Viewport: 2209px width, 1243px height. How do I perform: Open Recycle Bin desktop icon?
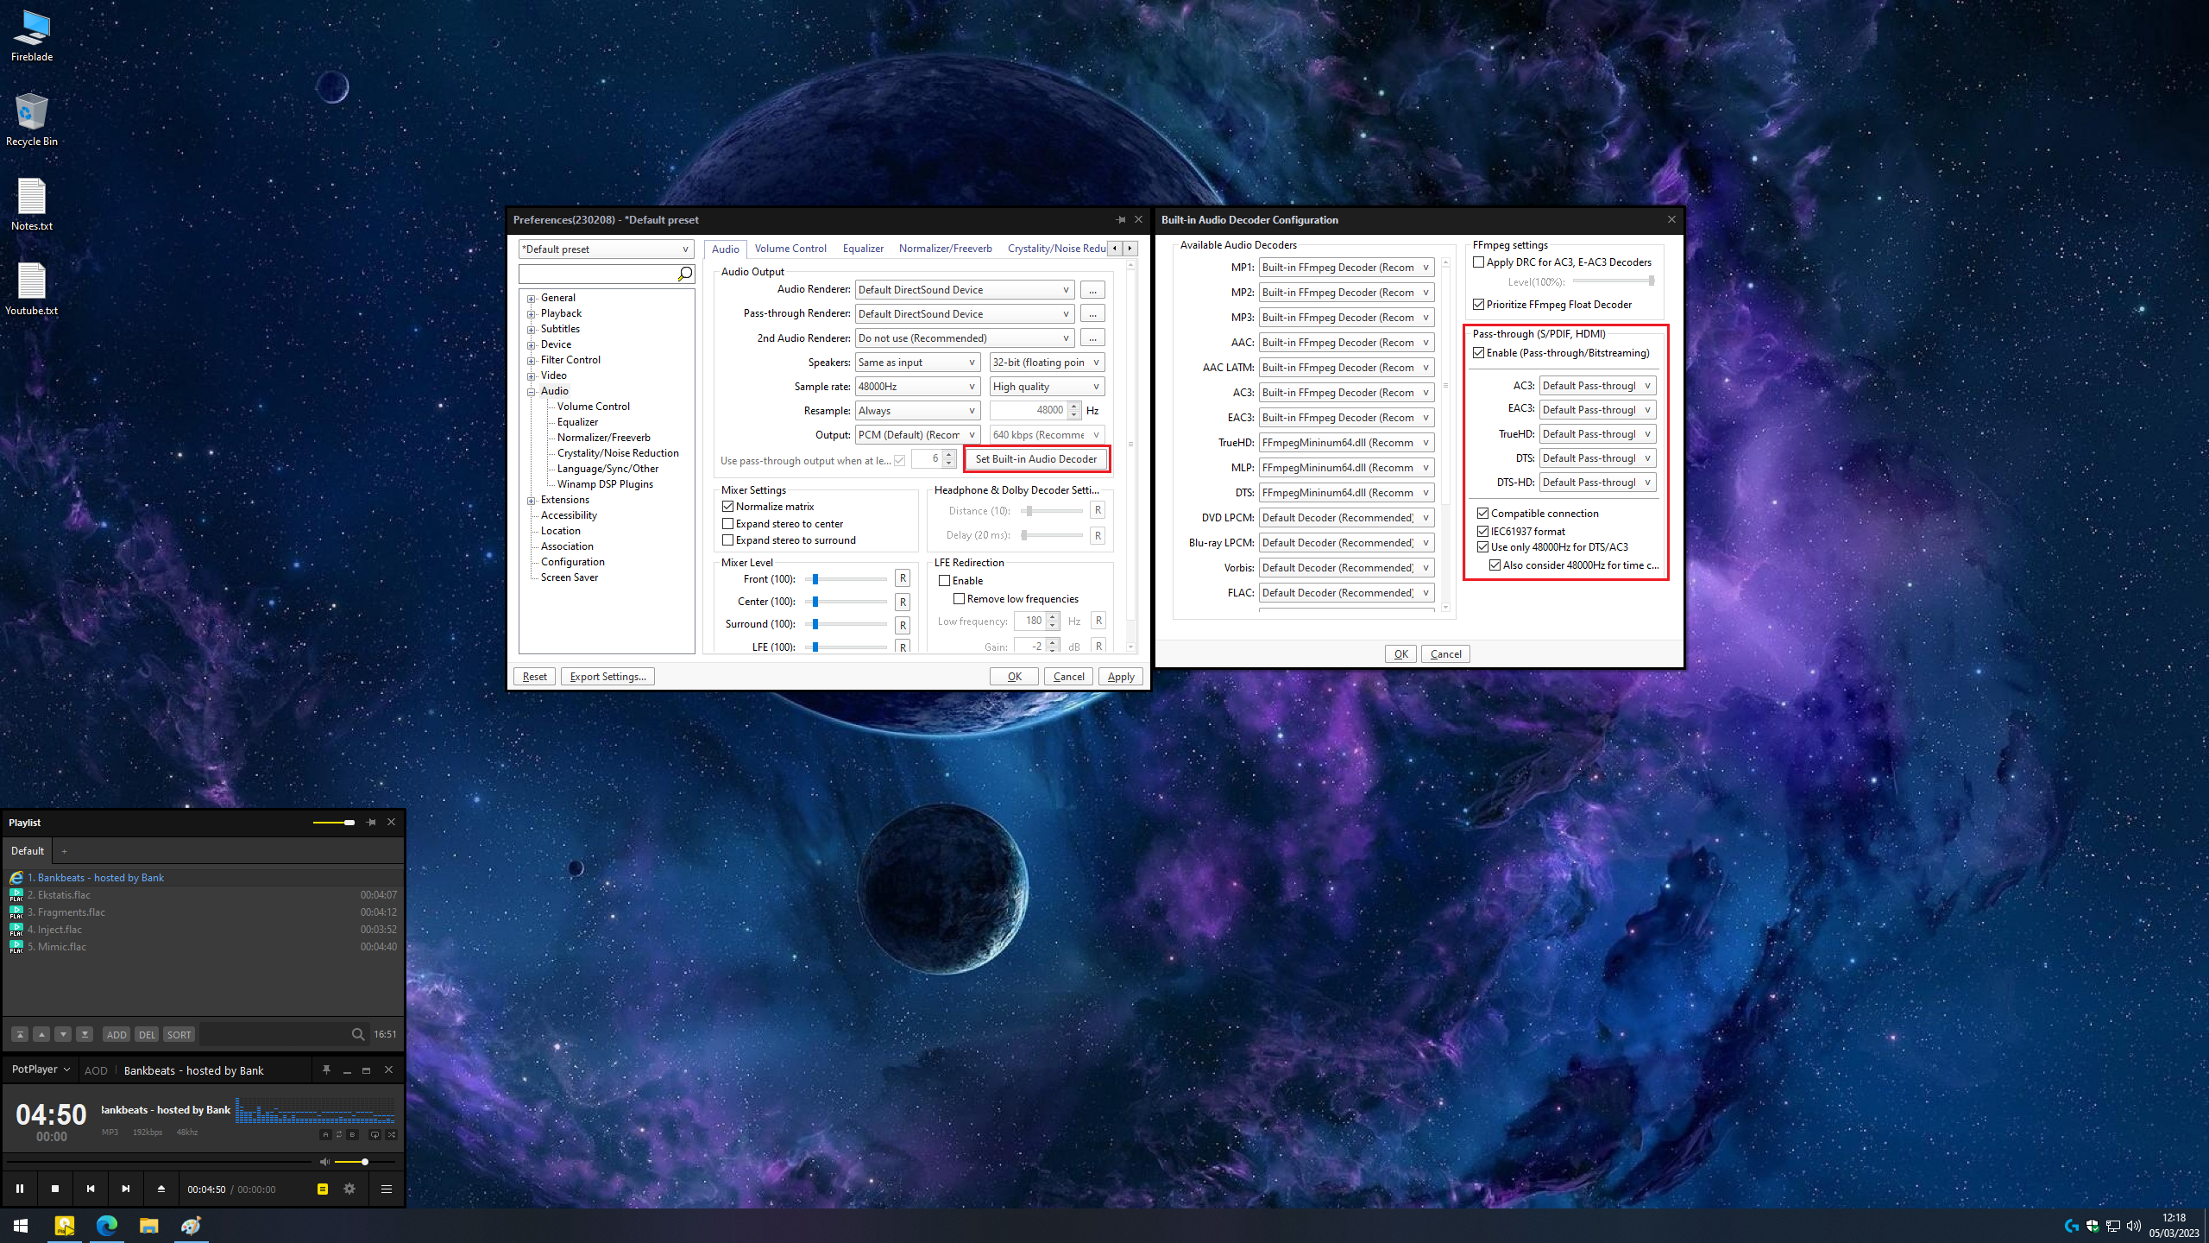(32, 120)
